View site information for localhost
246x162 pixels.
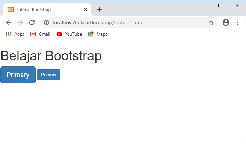[x=47, y=22]
